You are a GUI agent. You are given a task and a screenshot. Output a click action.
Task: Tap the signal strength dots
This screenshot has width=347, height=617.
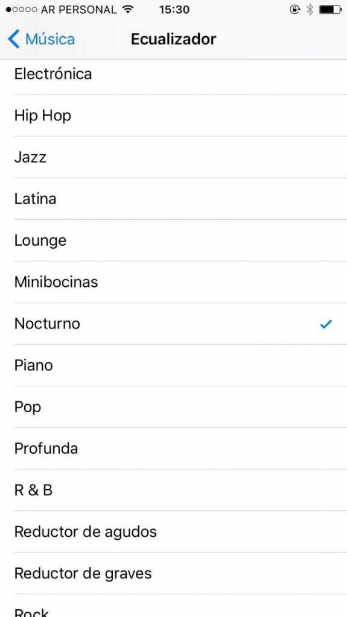click(x=21, y=10)
